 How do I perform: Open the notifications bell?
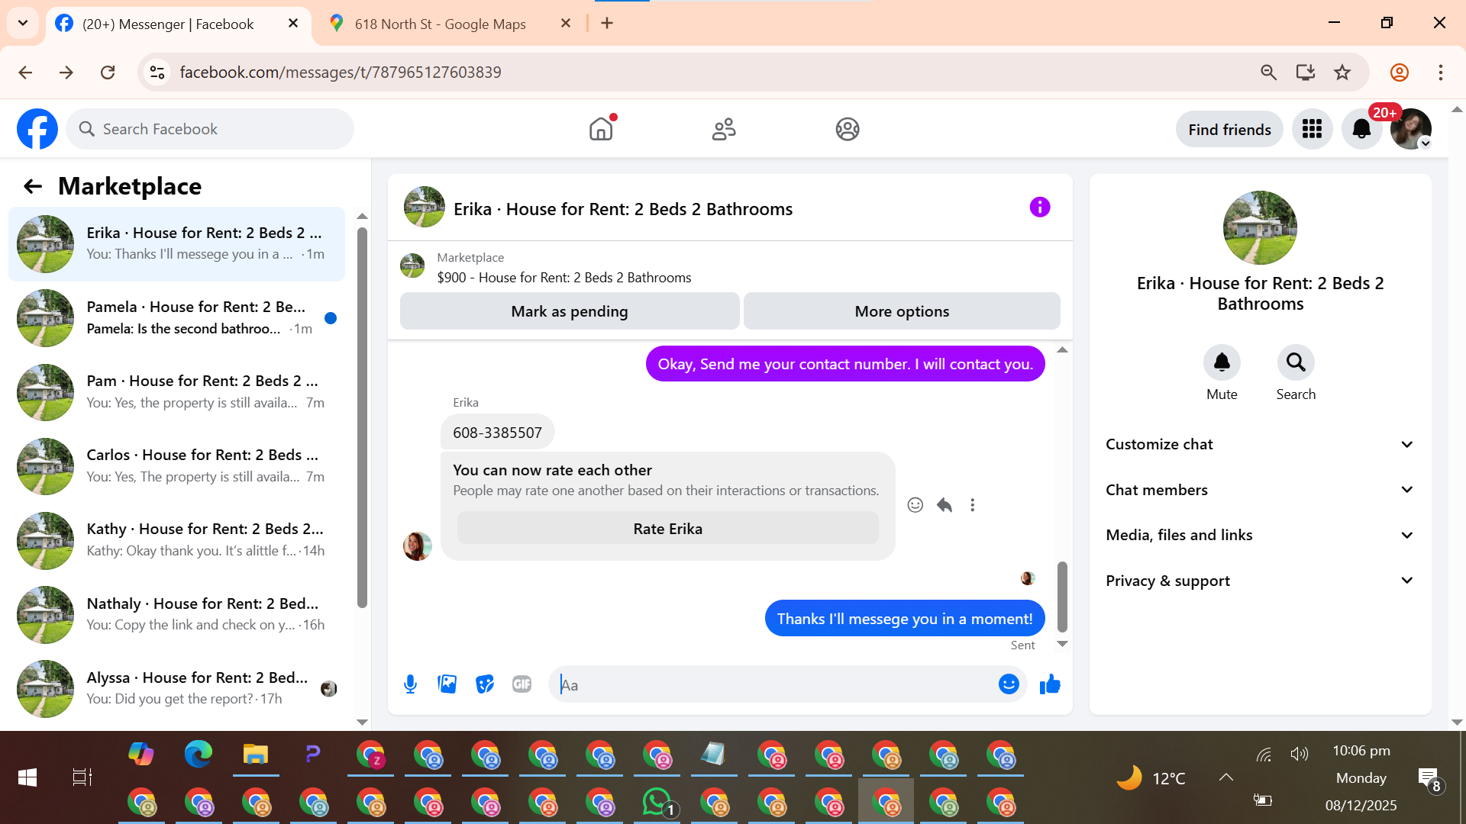[1361, 129]
